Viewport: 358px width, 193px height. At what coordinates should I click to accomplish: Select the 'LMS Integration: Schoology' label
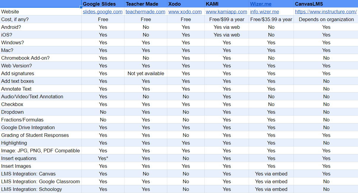41,189
